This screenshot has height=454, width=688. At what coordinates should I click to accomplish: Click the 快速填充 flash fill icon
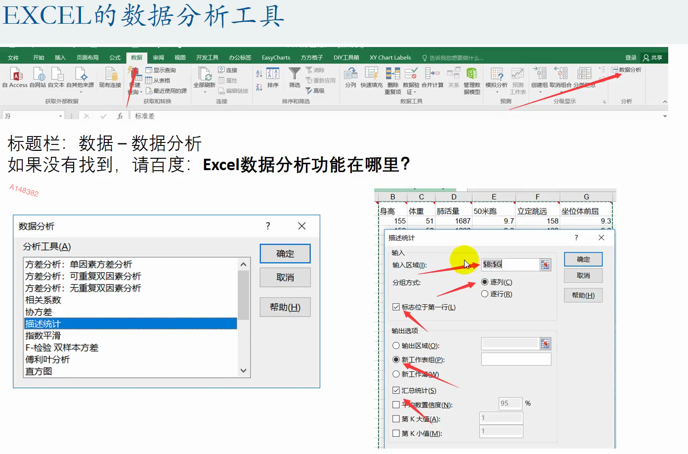(x=371, y=74)
